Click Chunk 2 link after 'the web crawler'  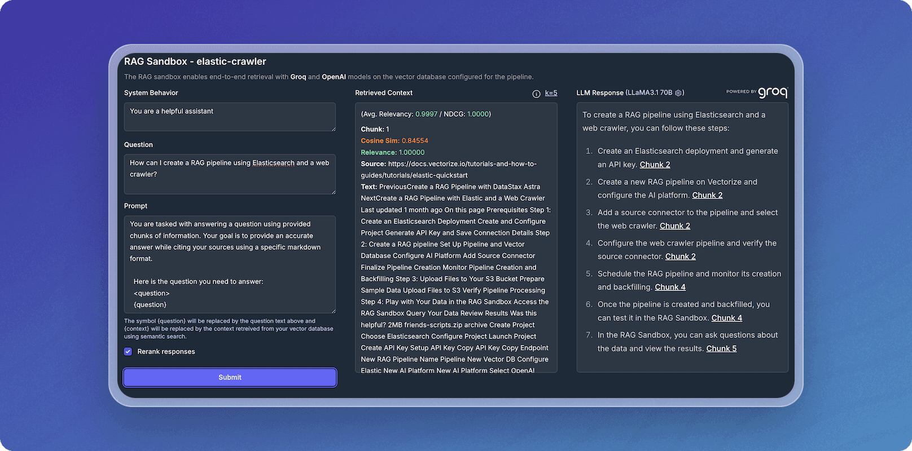tap(674, 226)
